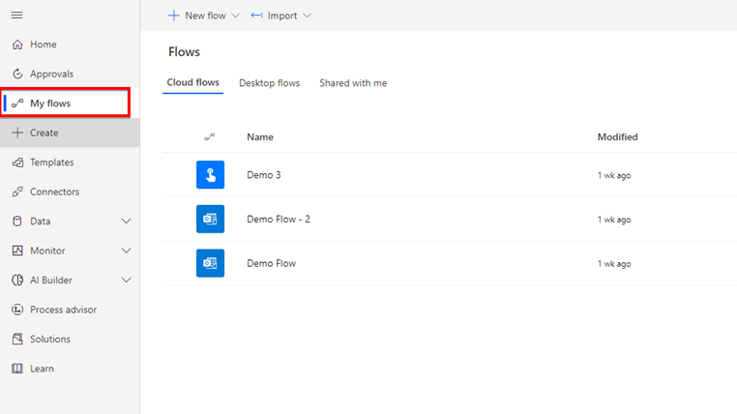
Task: Open the Shared with me tab
Action: point(353,83)
